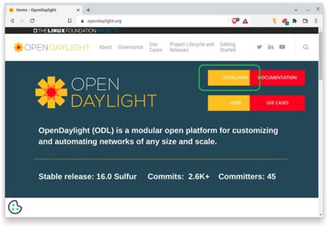Click the large Open Daylight hero logo
Screen dimensions: 328x227
click(96, 92)
